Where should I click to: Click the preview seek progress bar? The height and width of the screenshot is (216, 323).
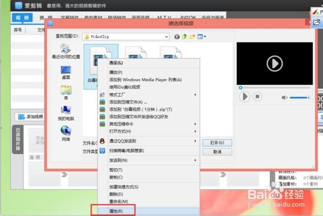pyautogui.click(x=275, y=88)
